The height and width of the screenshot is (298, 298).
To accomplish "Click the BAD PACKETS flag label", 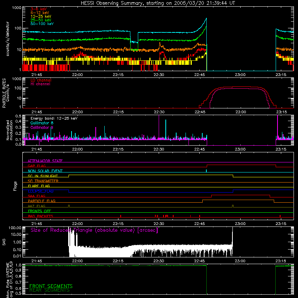I will 40,216.
